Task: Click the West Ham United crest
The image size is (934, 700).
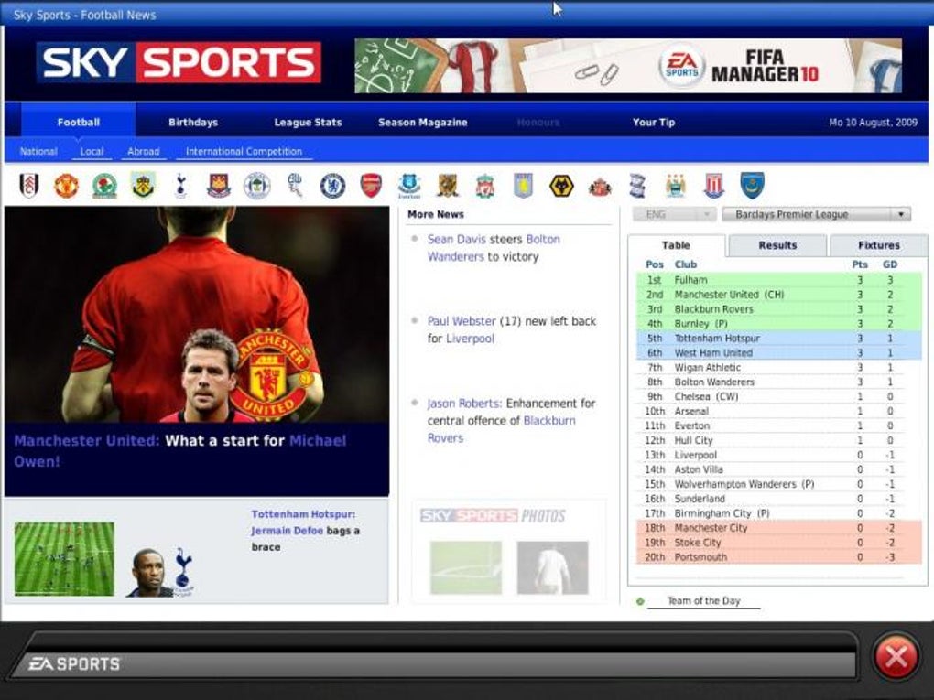Action: pos(219,186)
